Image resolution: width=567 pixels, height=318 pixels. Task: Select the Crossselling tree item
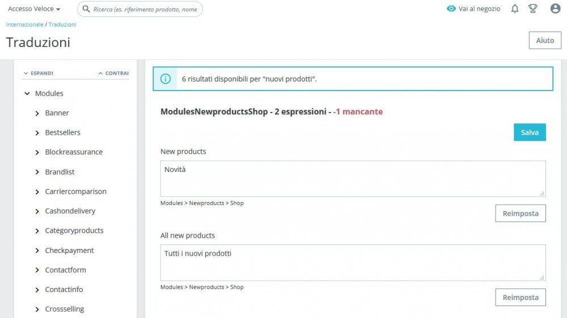click(64, 309)
